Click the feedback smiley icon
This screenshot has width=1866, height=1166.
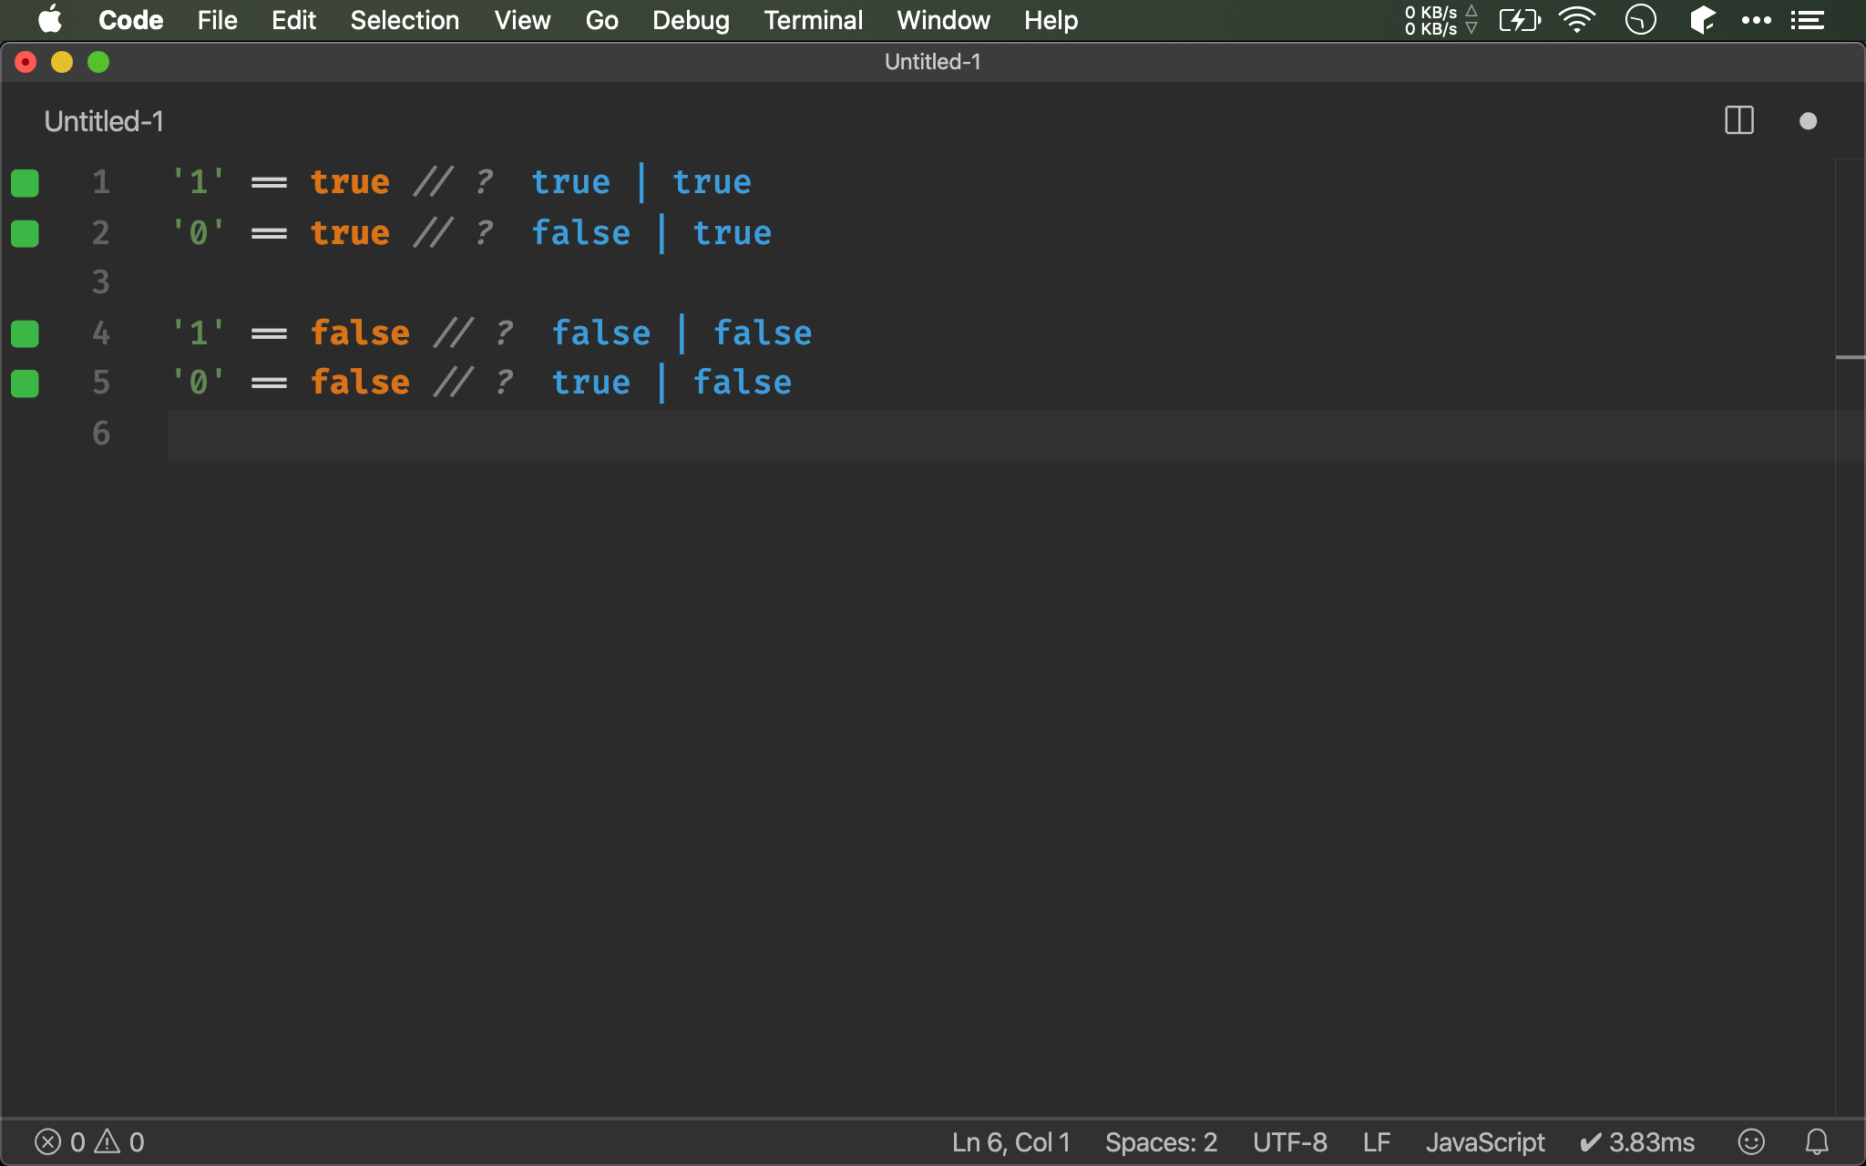pyautogui.click(x=1750, y=1141)
